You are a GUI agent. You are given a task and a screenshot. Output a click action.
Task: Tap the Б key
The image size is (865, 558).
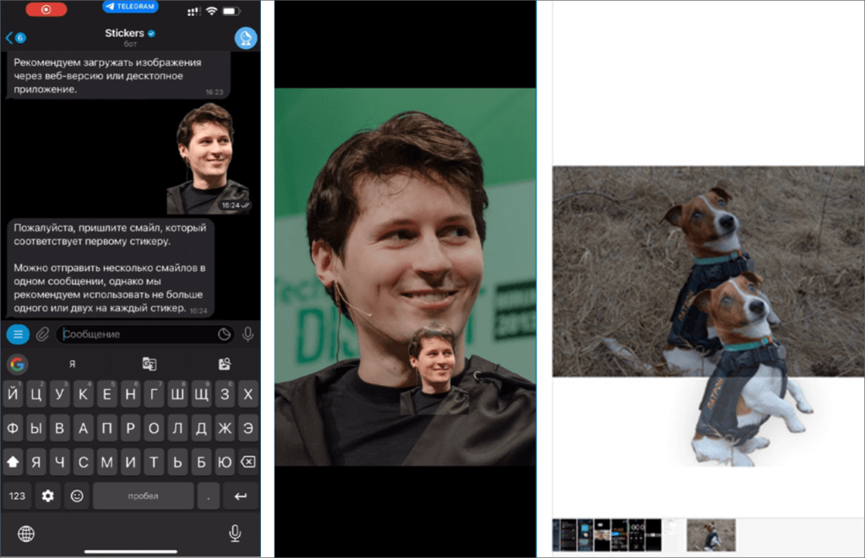coord(201,462)
